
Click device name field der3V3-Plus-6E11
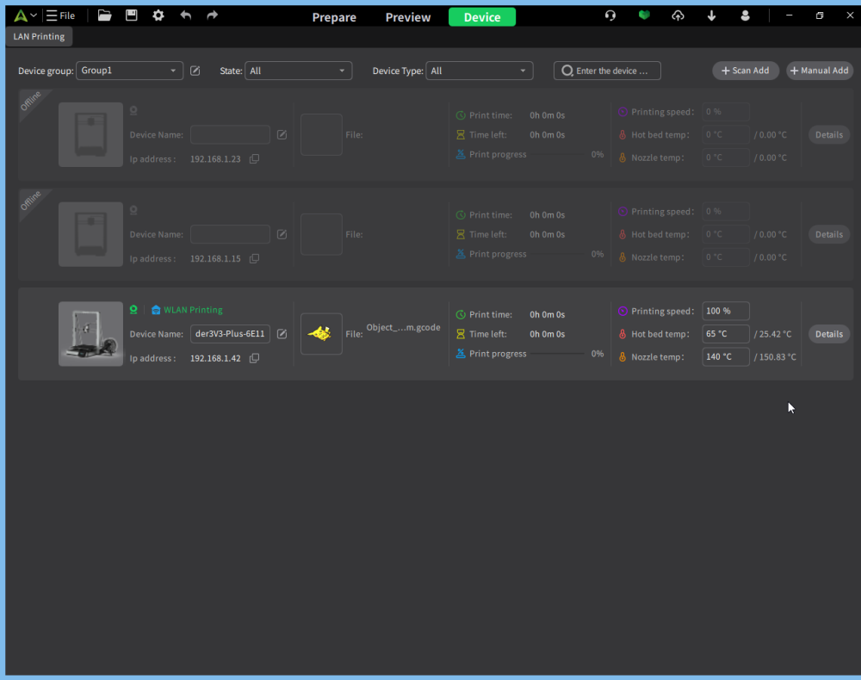(x=230, y=334)
